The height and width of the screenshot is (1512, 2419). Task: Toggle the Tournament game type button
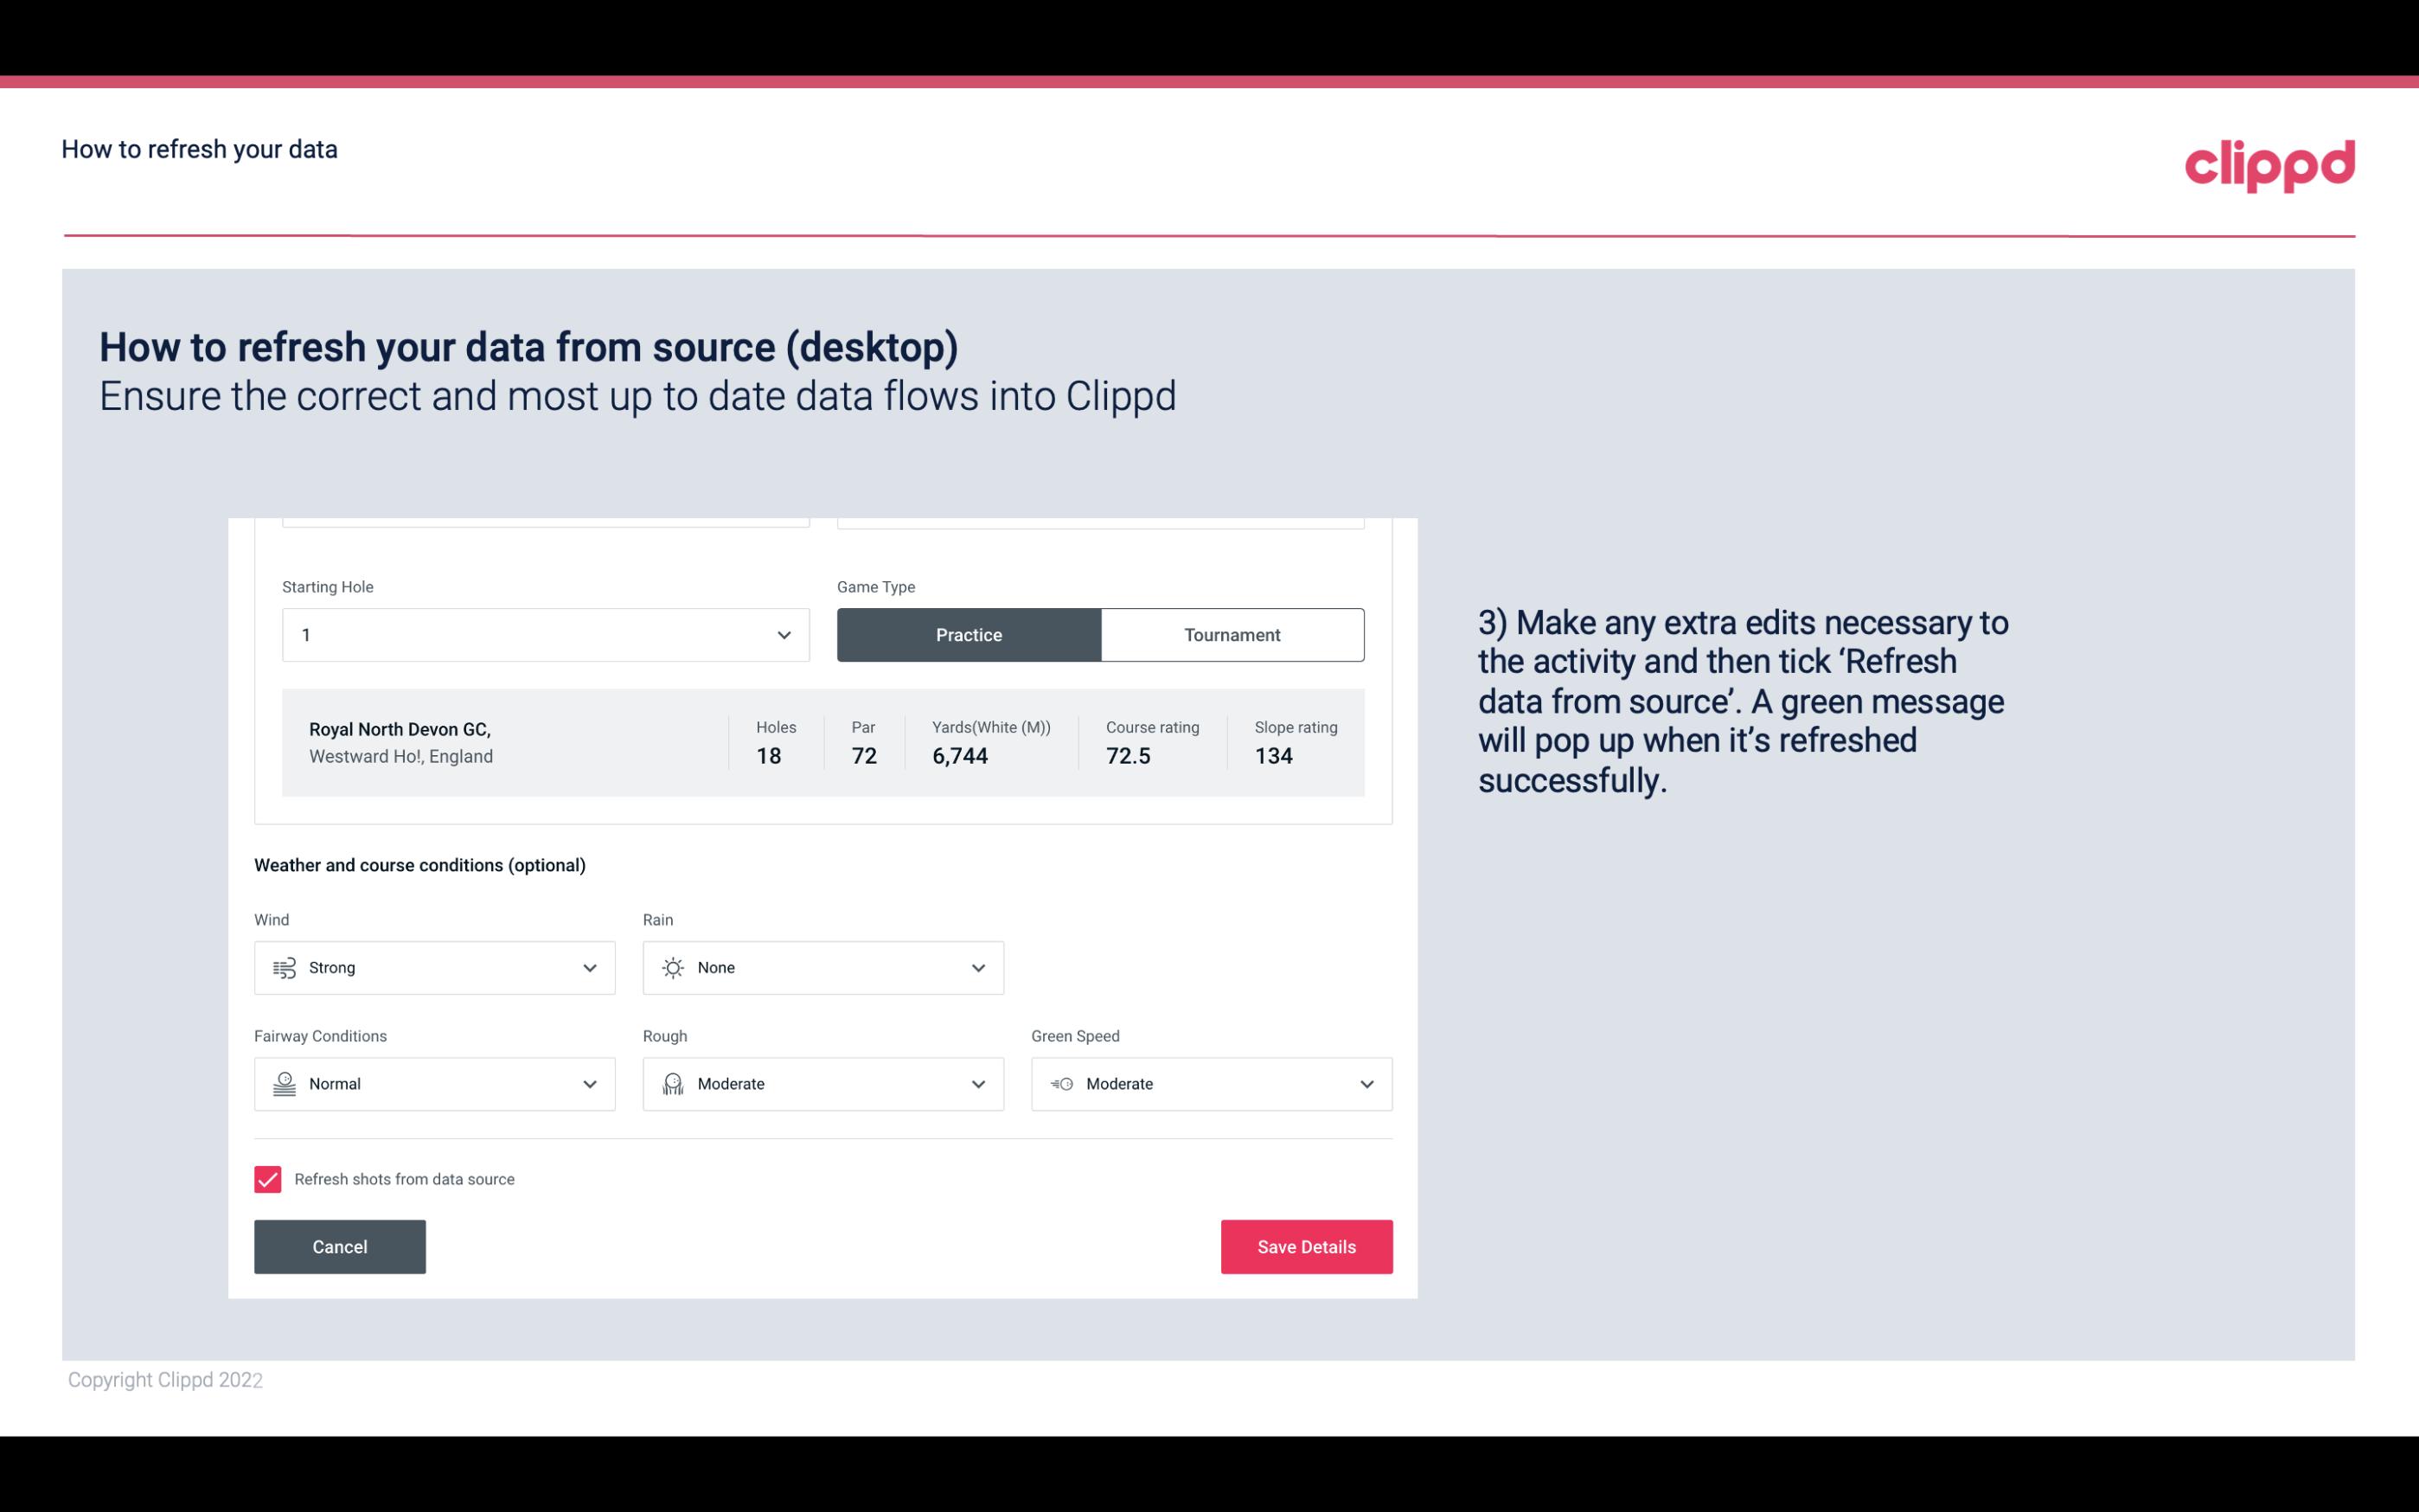pyautogui.click(x=1233, y=634)
